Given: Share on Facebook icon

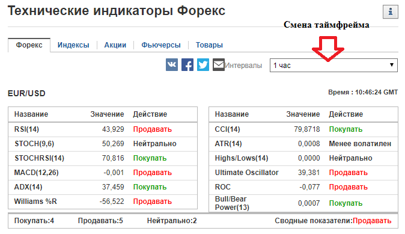Looking at the screenshot, I should (187, 64).
